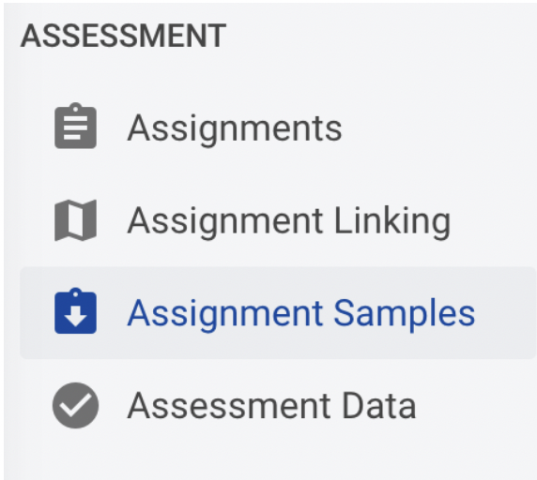
Task: Click the Assessment Data checkmark circle icon
Action: pyautogui.click(x=75, y=406)
